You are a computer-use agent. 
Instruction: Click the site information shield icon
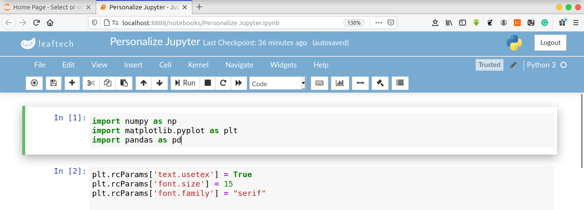[x=95, y=23]
